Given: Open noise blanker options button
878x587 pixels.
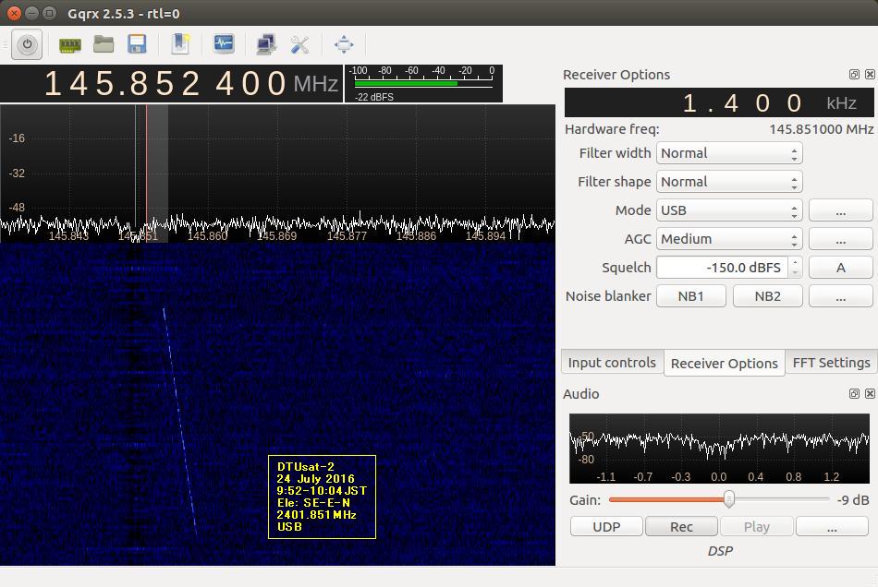Looking at the screenshot, I should pyautogui.click(x=840, y=296).
